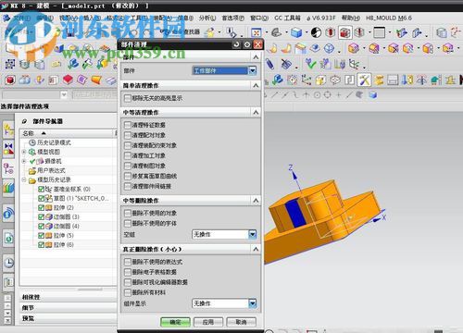
Task: Click the blue cube view orientation icon
Action: coord(296,32)
